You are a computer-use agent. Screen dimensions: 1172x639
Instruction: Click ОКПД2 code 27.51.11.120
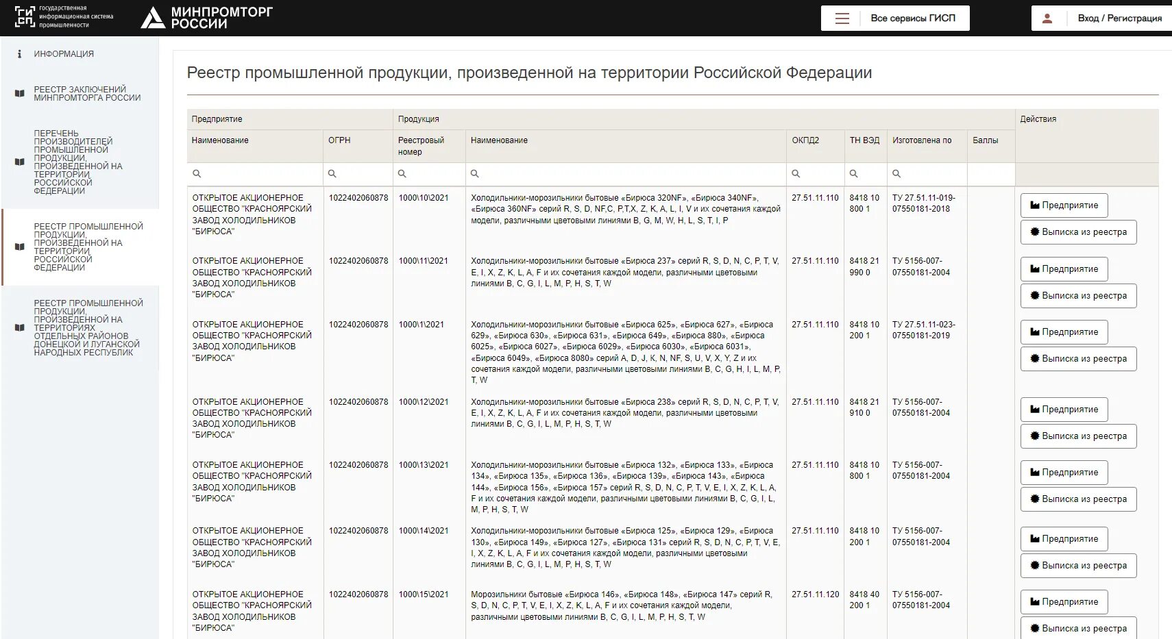click(815, 594)
